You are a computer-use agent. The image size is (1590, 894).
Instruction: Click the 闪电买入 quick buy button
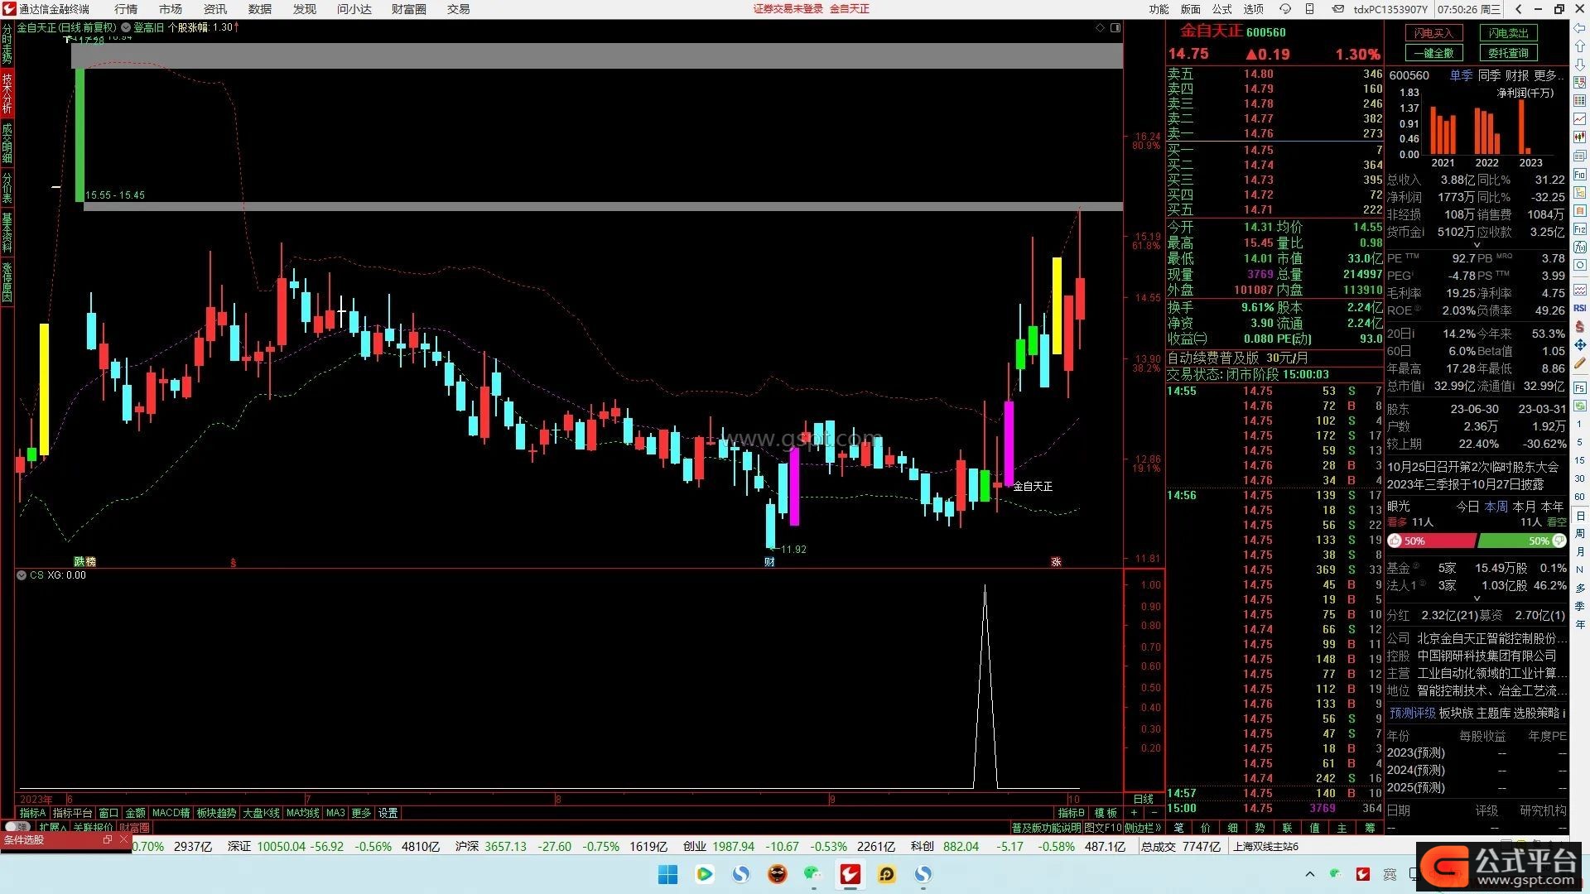(1434, 33)
